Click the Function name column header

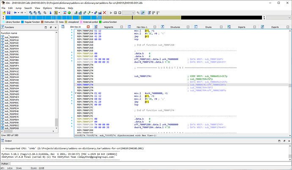8,33
